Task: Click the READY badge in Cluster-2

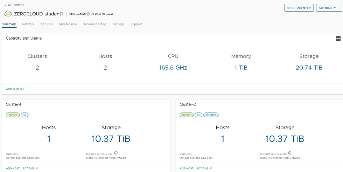Action: pos(187,115)
